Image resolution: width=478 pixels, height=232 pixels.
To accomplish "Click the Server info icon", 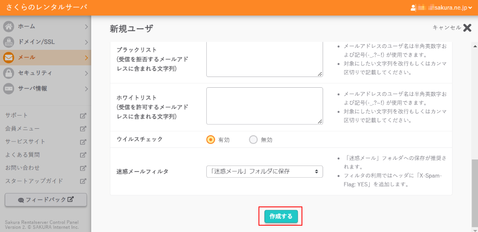I will (9, 88).
